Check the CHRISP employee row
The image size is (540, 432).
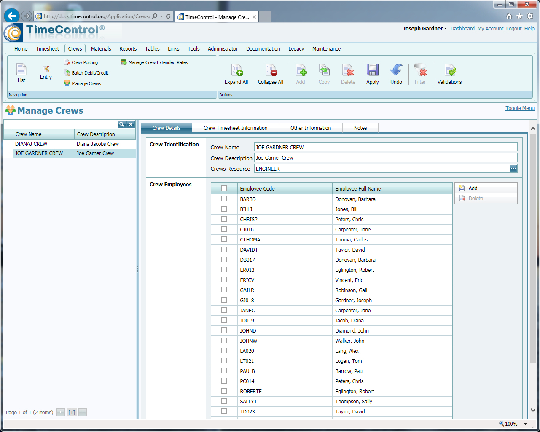point(224,219)
